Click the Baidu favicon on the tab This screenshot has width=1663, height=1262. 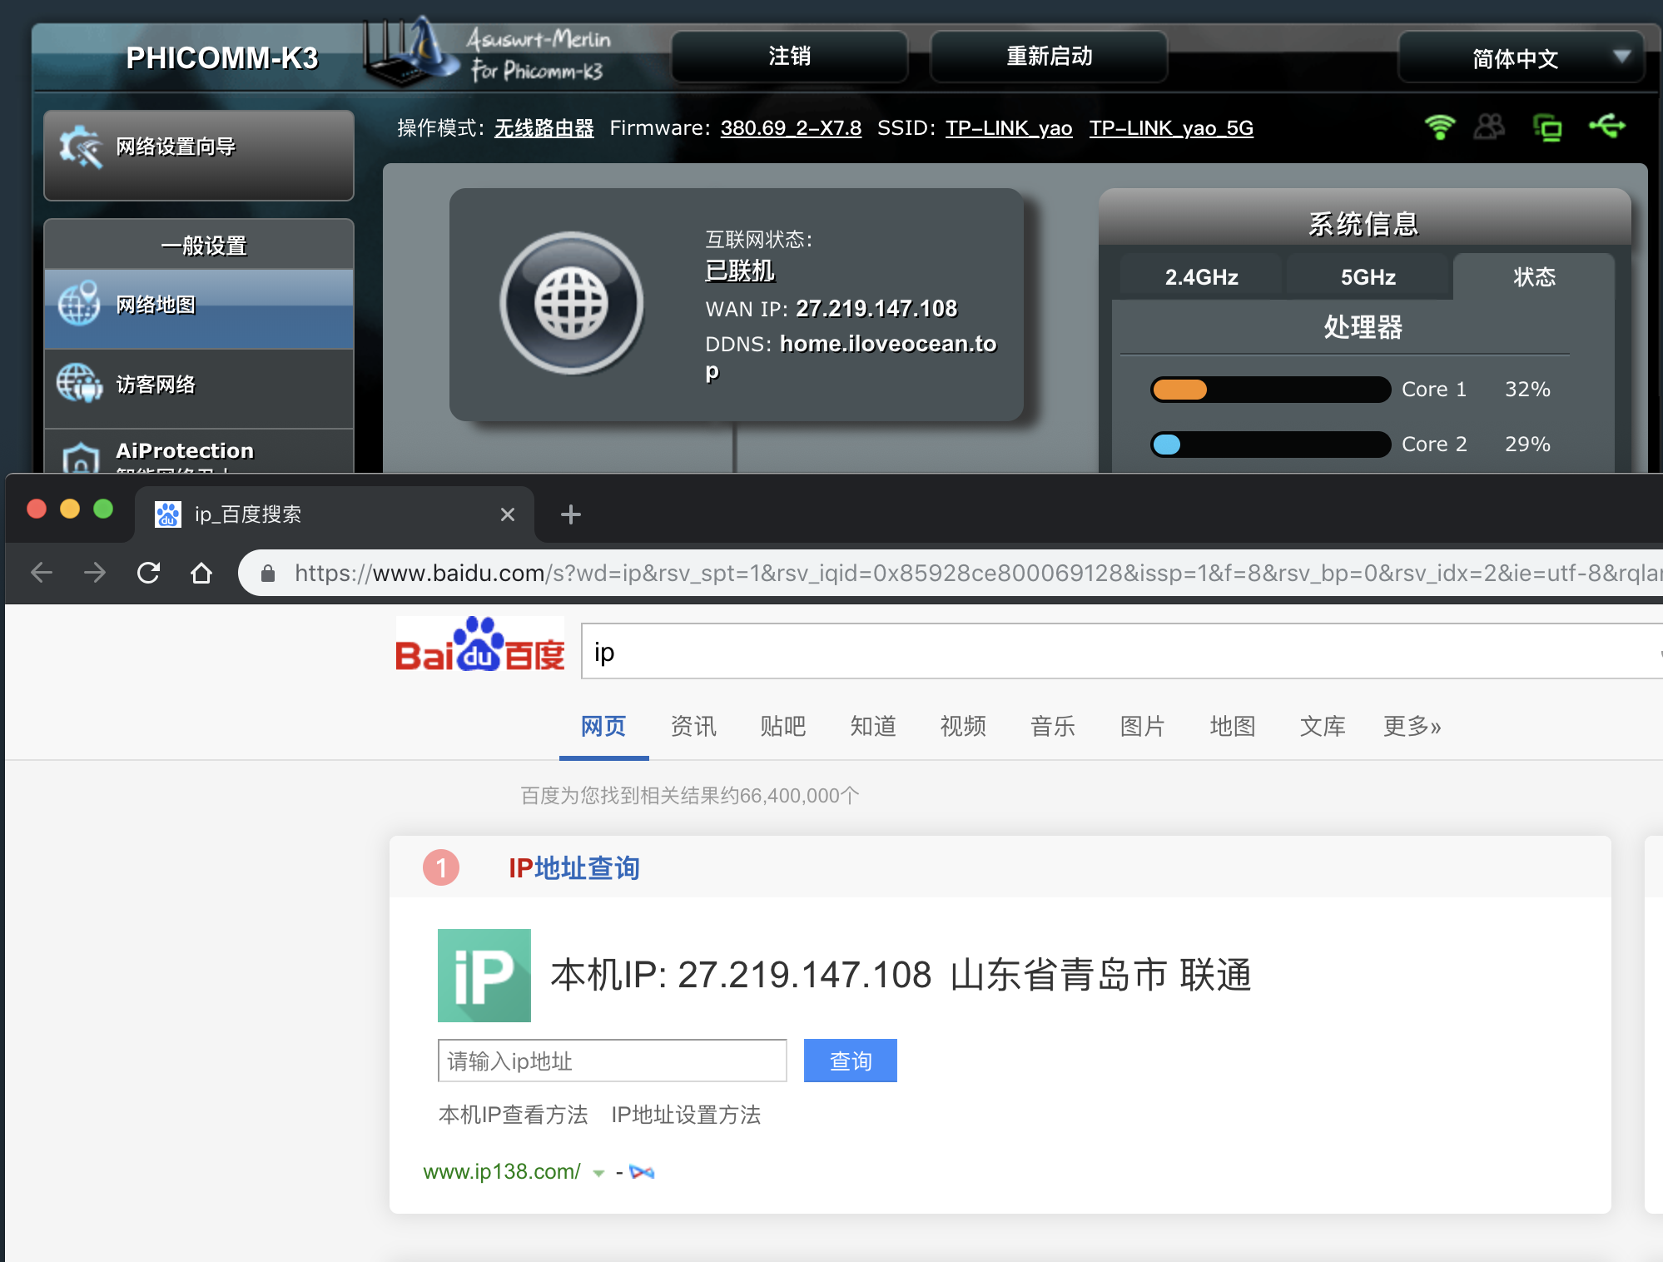pyautogui.click(x=168, y=514)
